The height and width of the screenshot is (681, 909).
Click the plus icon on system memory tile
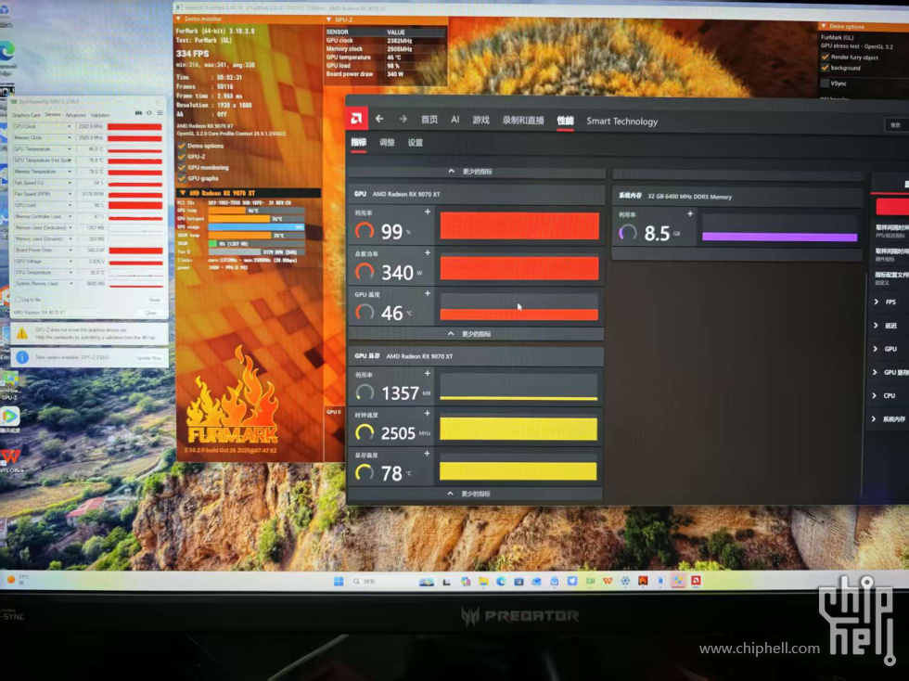690,213
